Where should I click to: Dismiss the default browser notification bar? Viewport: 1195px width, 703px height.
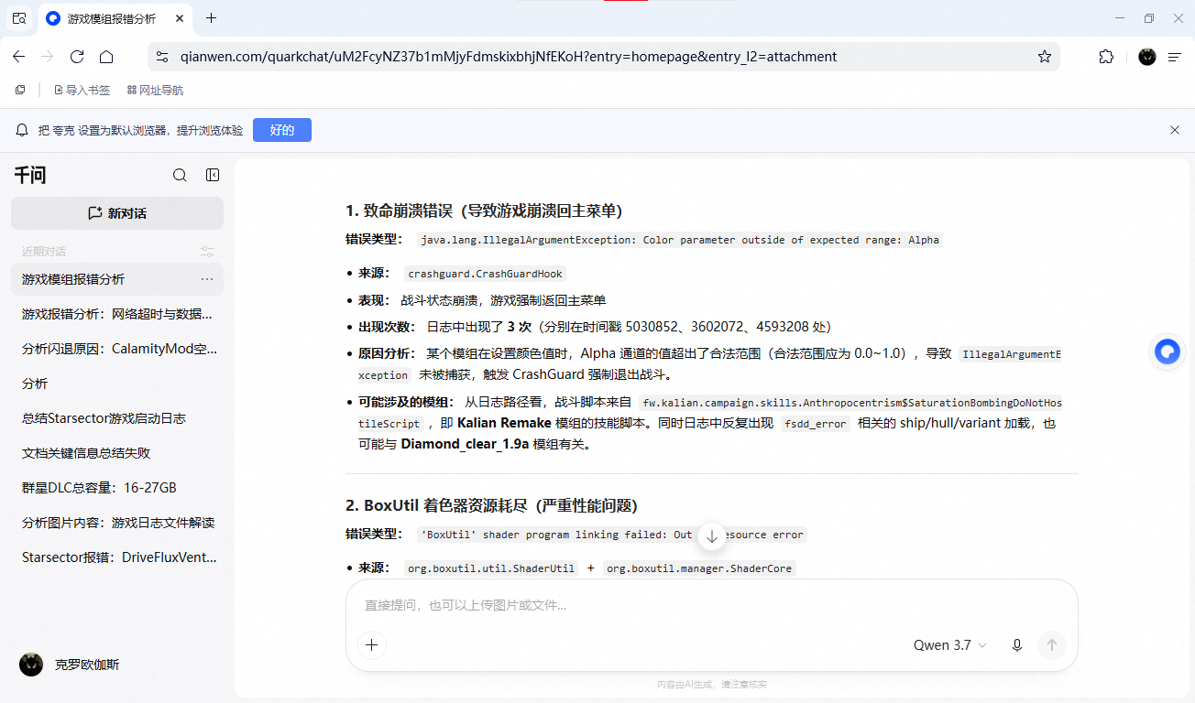click(1175, 130)
